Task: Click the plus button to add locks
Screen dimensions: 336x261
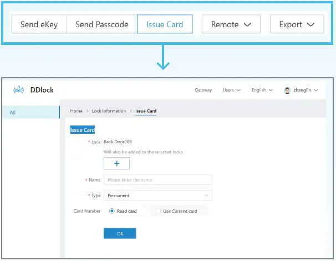Action: [116, 163]
